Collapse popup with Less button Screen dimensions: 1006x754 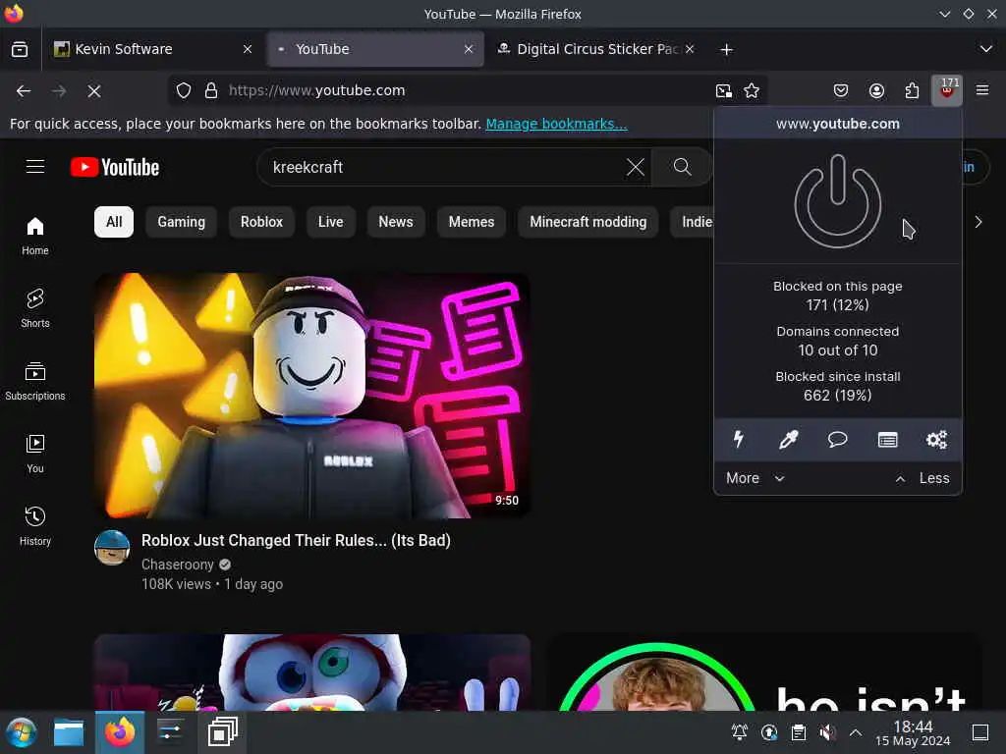tap(922, 478)
